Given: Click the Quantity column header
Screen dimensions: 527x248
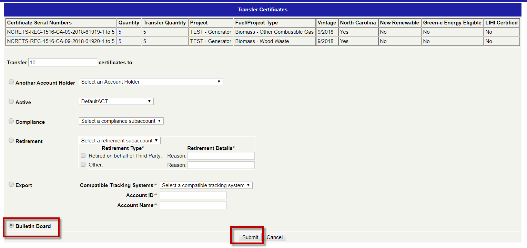Looking at the screenshot, I should pyautogui.click(x=129, y=23).
